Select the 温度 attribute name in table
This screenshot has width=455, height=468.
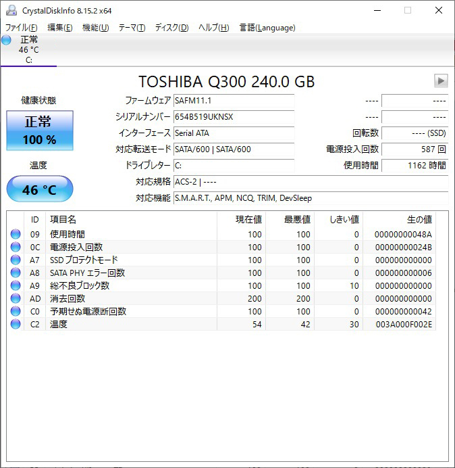[59, 324]
